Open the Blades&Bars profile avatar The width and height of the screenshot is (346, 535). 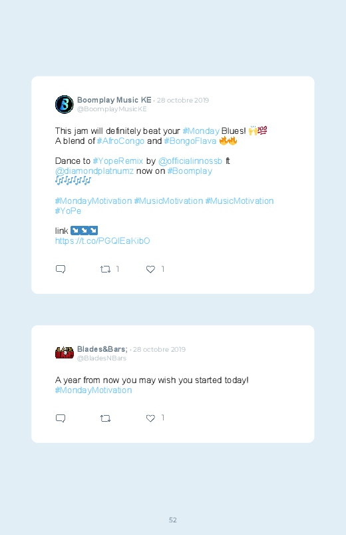(65, 353)
